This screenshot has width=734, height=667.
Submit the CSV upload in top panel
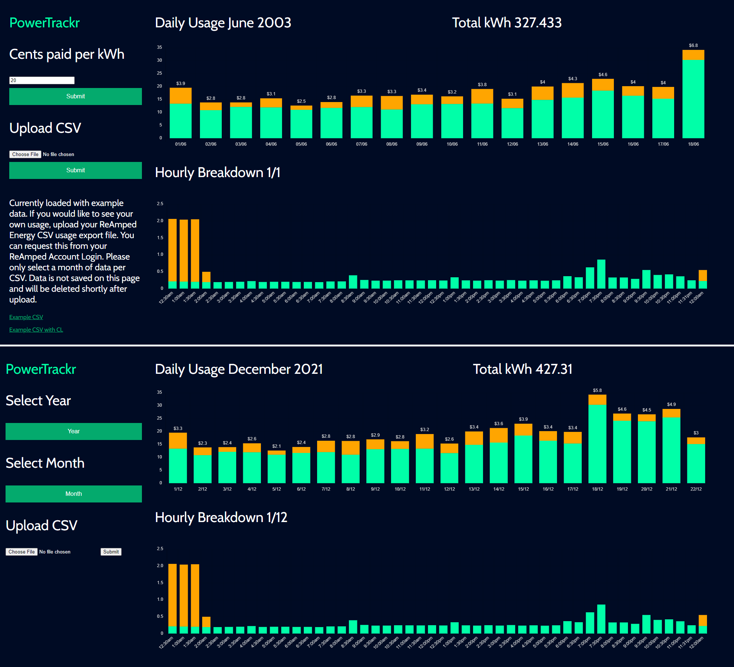pyautogui.click(x=75, y=170)
